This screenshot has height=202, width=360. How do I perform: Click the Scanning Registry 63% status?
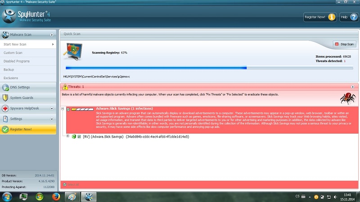[109, 53]
